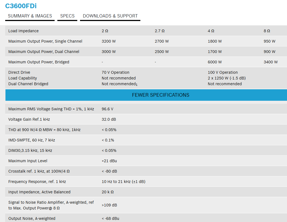Select 'Maximum Output Power, Single Channel' label
Screen dimensions: 287x222
point(45,41)
